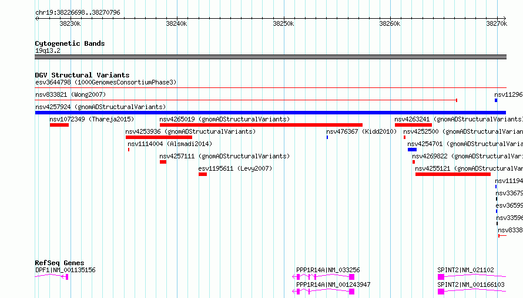The width and height of the screenshot is (523, 298).
Task: Select the 19q13.2 band label
Action: (48, 50)
